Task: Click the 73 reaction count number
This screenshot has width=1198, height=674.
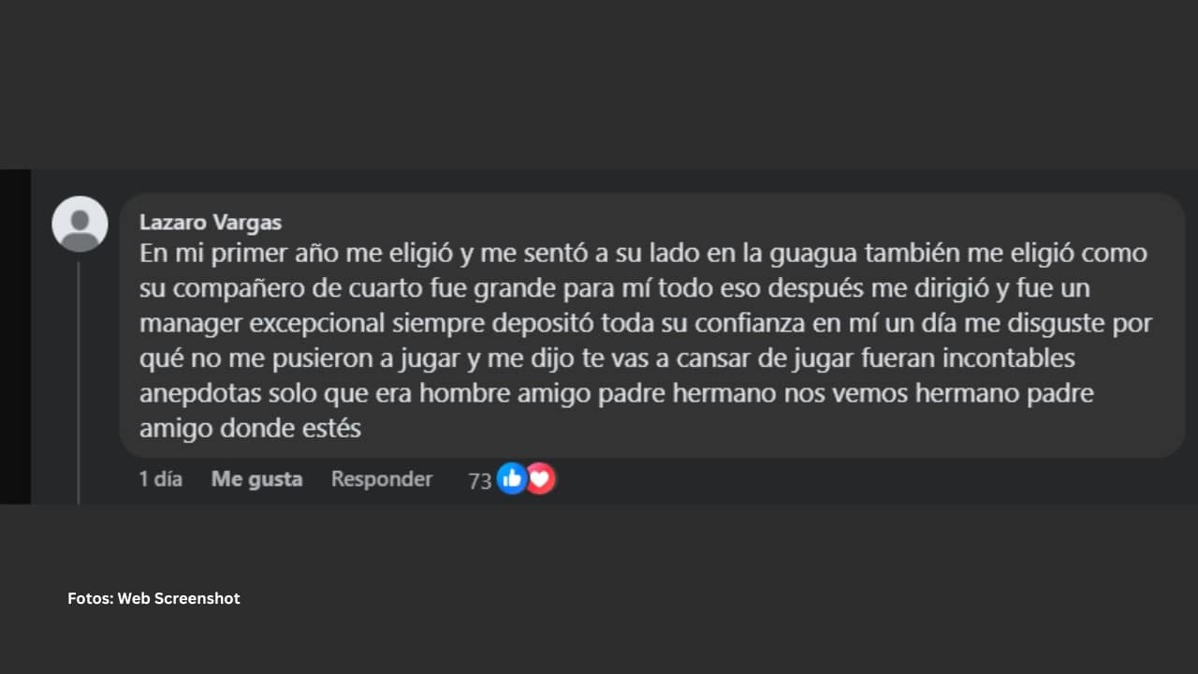Action: (478, 480)
